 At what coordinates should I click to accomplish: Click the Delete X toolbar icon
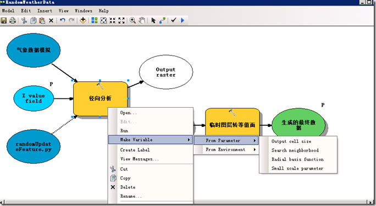point(51,21)
